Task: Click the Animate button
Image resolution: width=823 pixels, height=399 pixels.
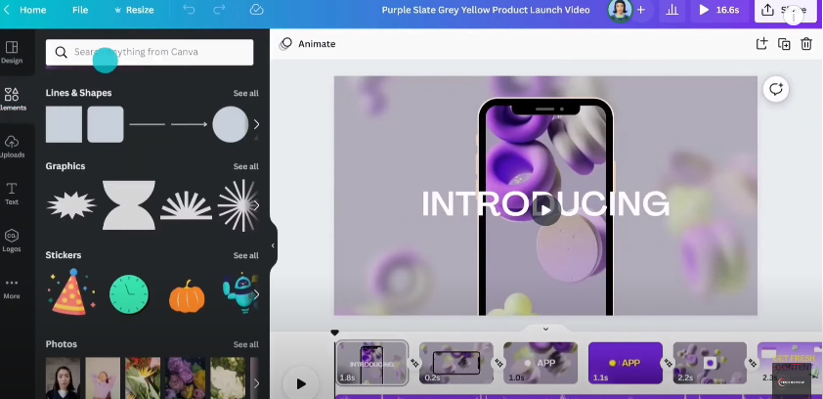Action: (x=308, y=44)
